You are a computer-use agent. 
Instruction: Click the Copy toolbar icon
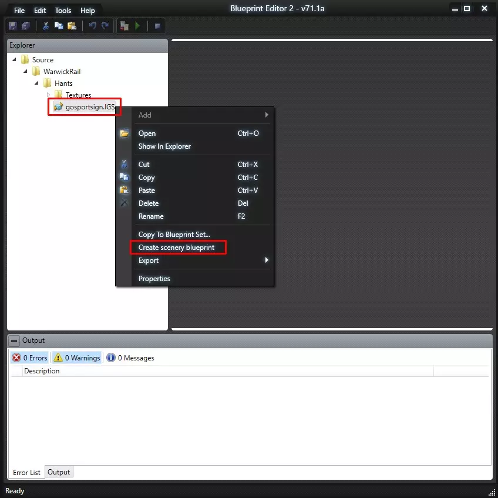click(x=59, y=26)
